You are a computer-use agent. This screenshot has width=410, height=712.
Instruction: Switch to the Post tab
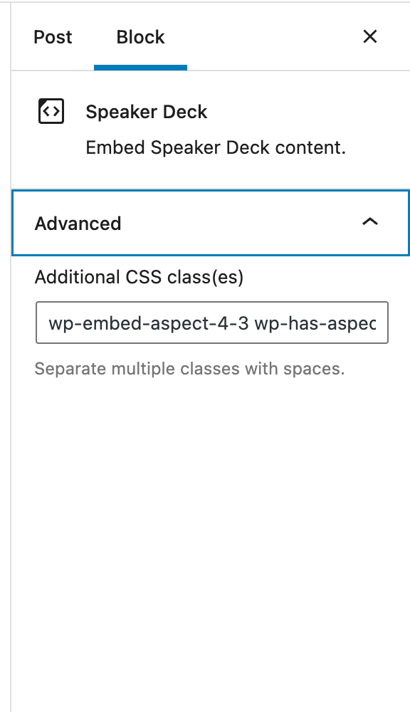(x=53, y=37)
